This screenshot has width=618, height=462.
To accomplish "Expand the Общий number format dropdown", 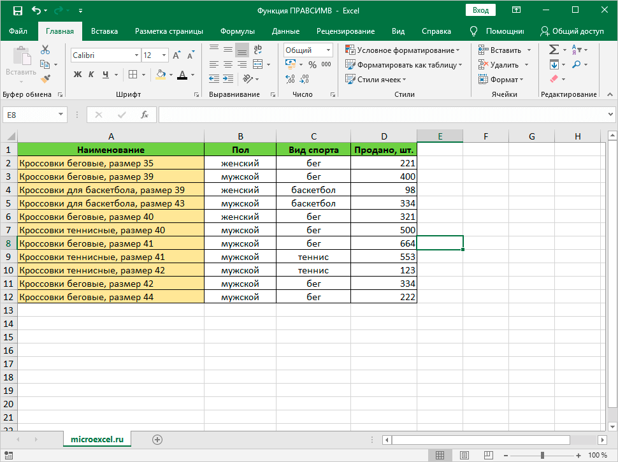I will click(329, 50).
